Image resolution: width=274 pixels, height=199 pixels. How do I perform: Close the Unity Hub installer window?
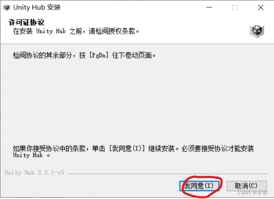[x=260, y=7]
